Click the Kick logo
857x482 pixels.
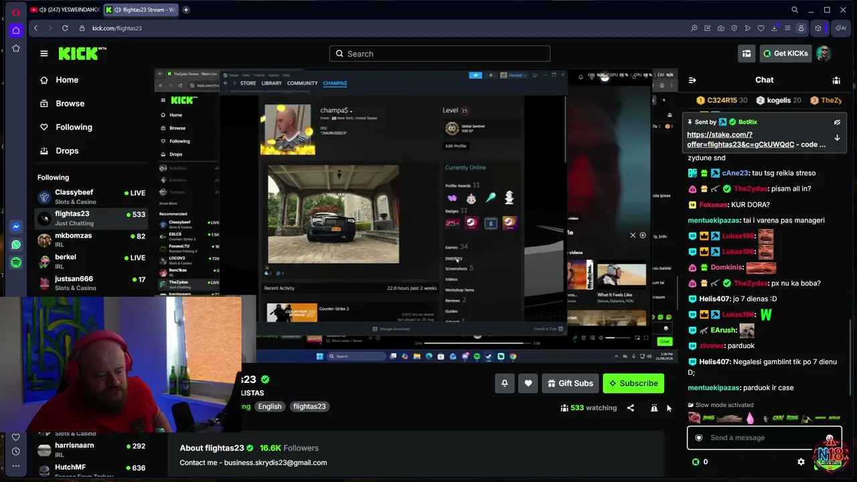82,54
